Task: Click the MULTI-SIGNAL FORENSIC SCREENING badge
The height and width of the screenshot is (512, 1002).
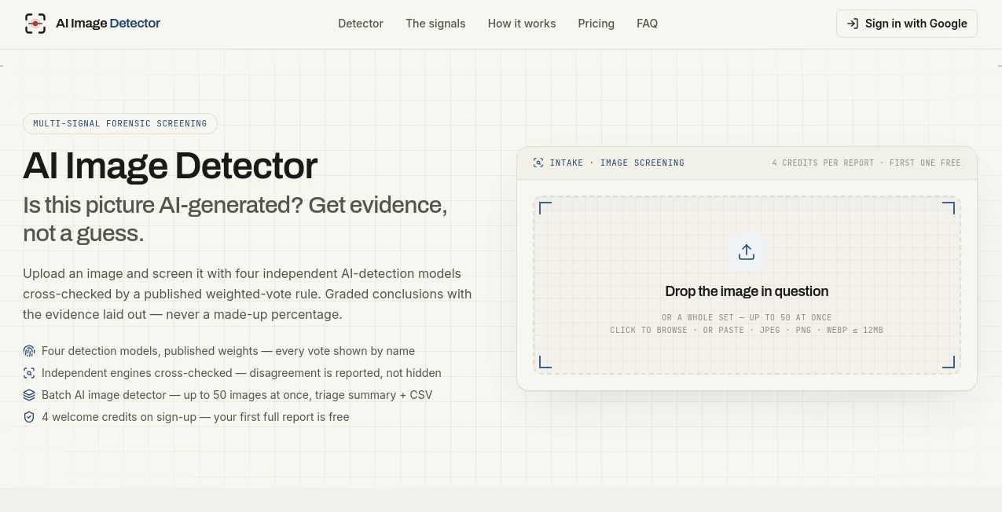Action: (120, 123)
